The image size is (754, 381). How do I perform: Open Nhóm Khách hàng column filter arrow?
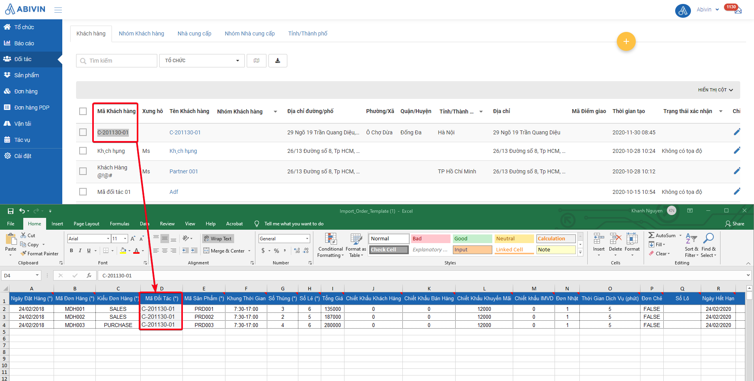point(275,112)
